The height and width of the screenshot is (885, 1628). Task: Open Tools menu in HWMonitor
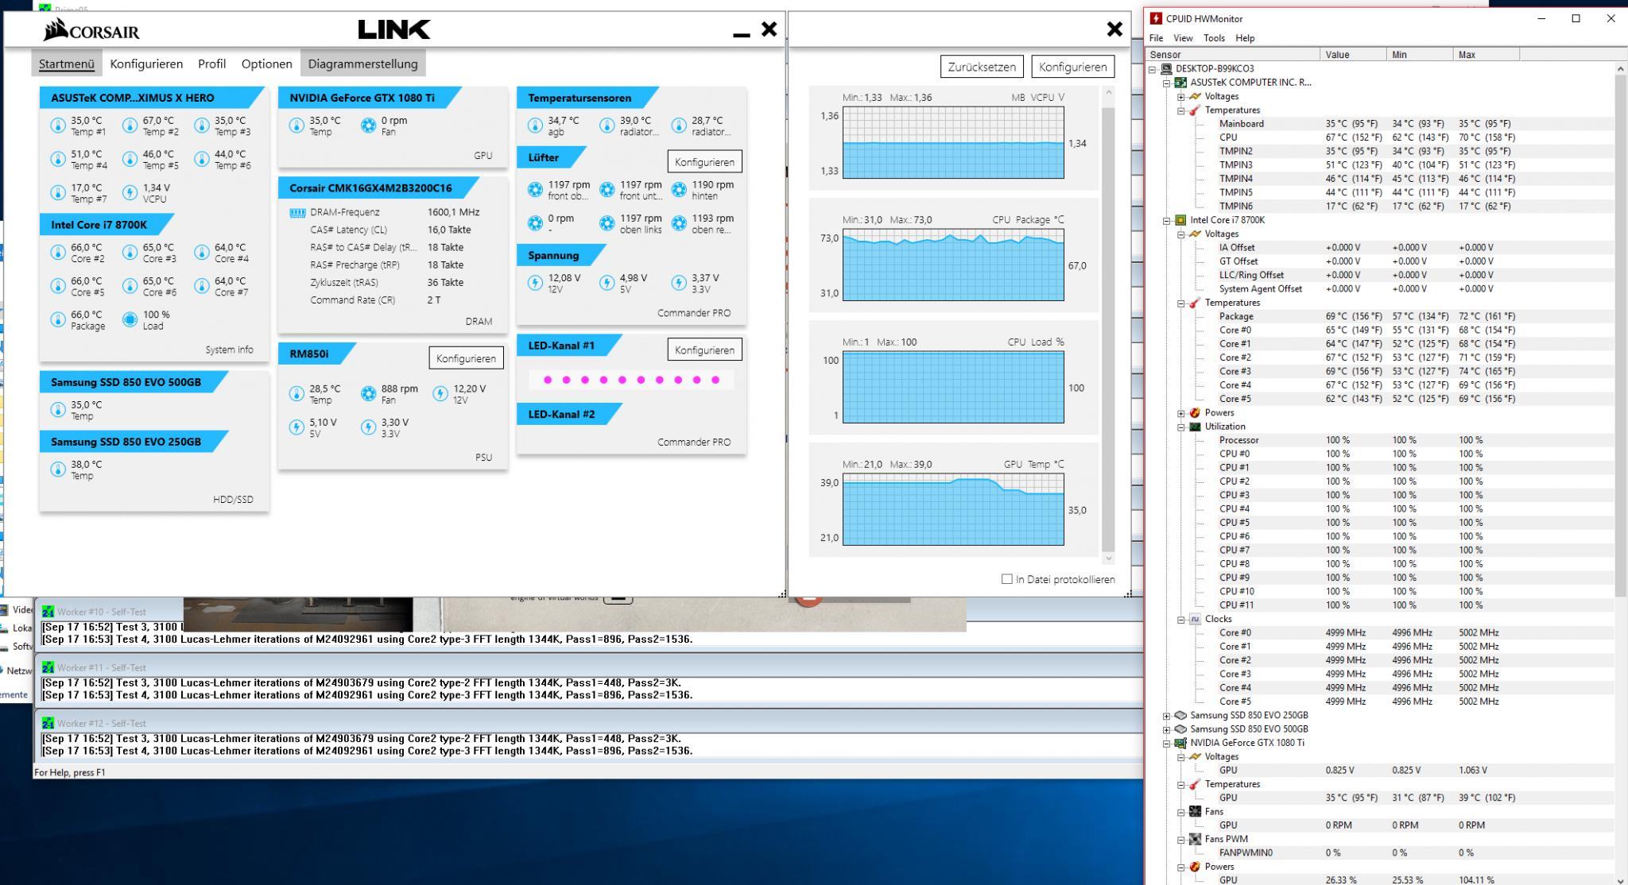coord(1214,38)
